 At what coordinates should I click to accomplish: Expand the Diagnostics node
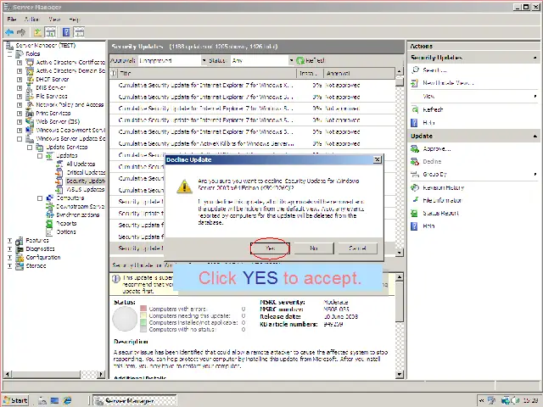pos(9,248)
